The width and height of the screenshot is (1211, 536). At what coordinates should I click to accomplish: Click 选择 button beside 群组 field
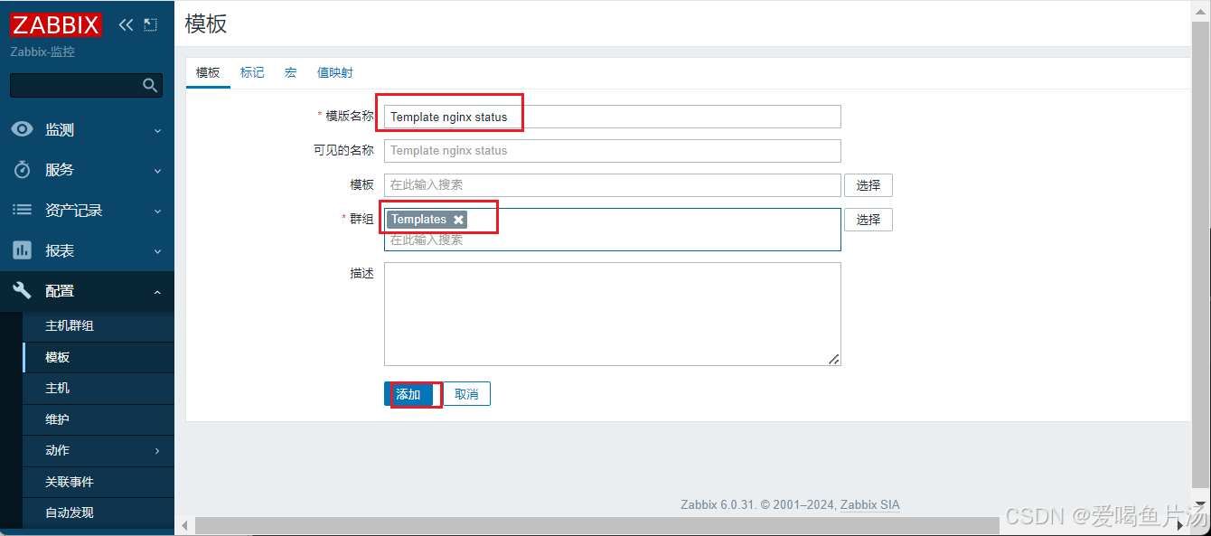click(868, 220)
